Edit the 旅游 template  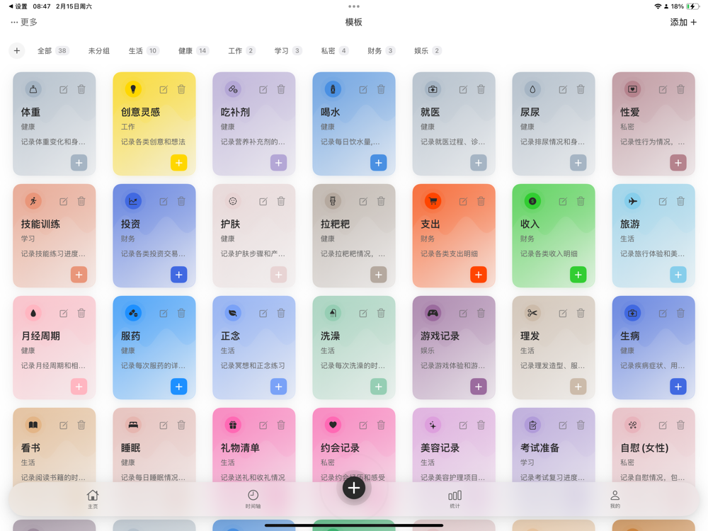[663, 201]
